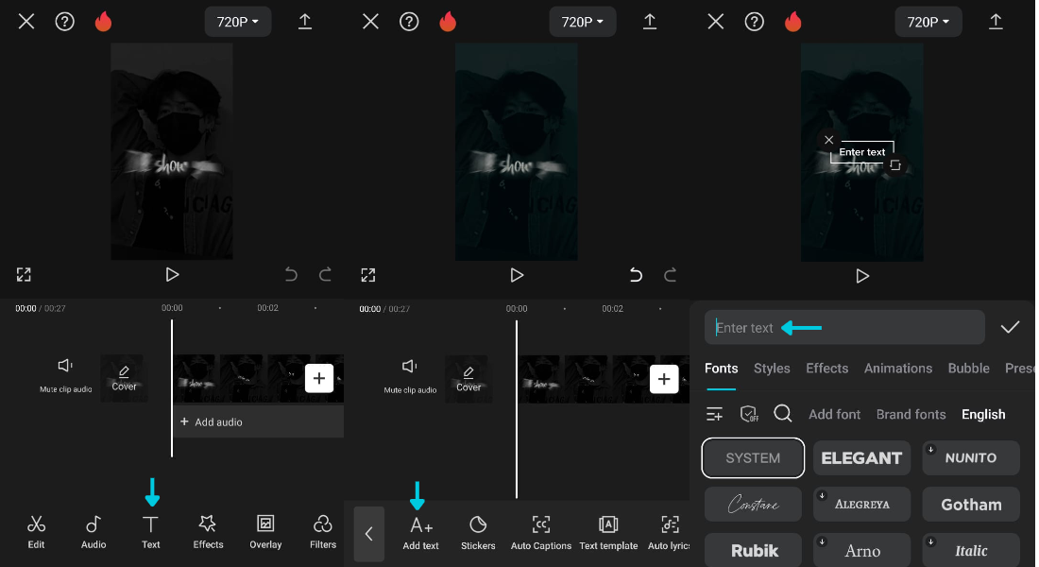Choose the ELEGANT font

tap(861, 457)
